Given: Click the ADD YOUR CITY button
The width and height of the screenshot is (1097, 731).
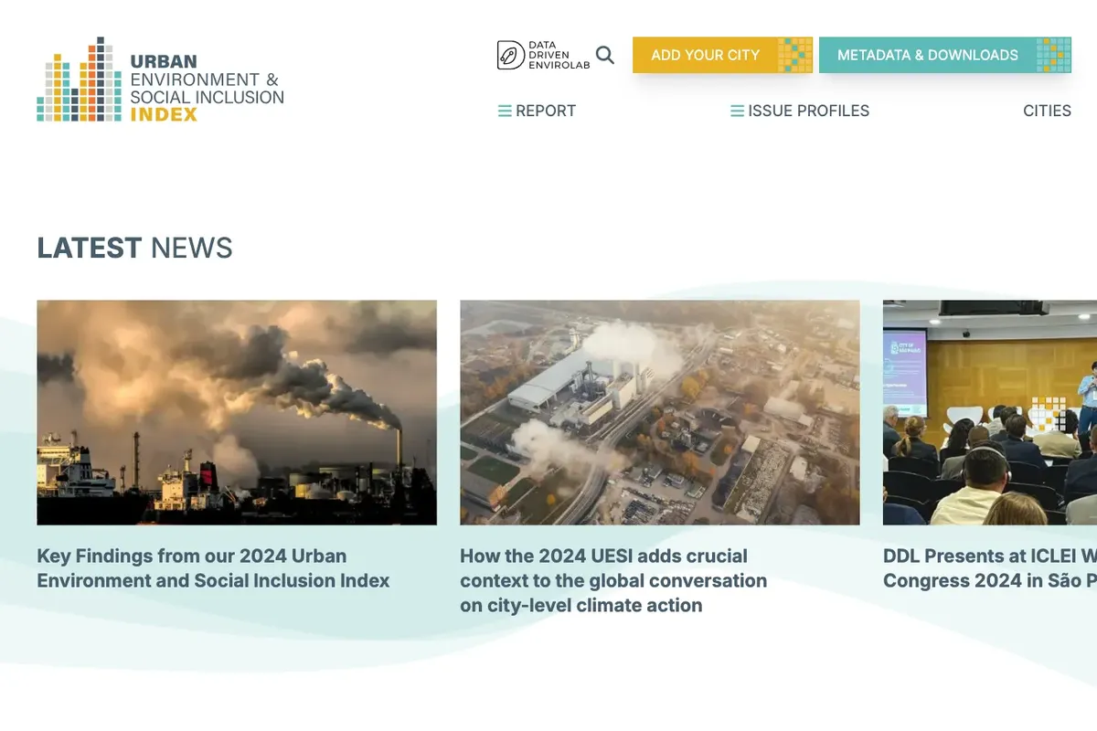Looking at the screenshot, I should (x=722, y=55).
